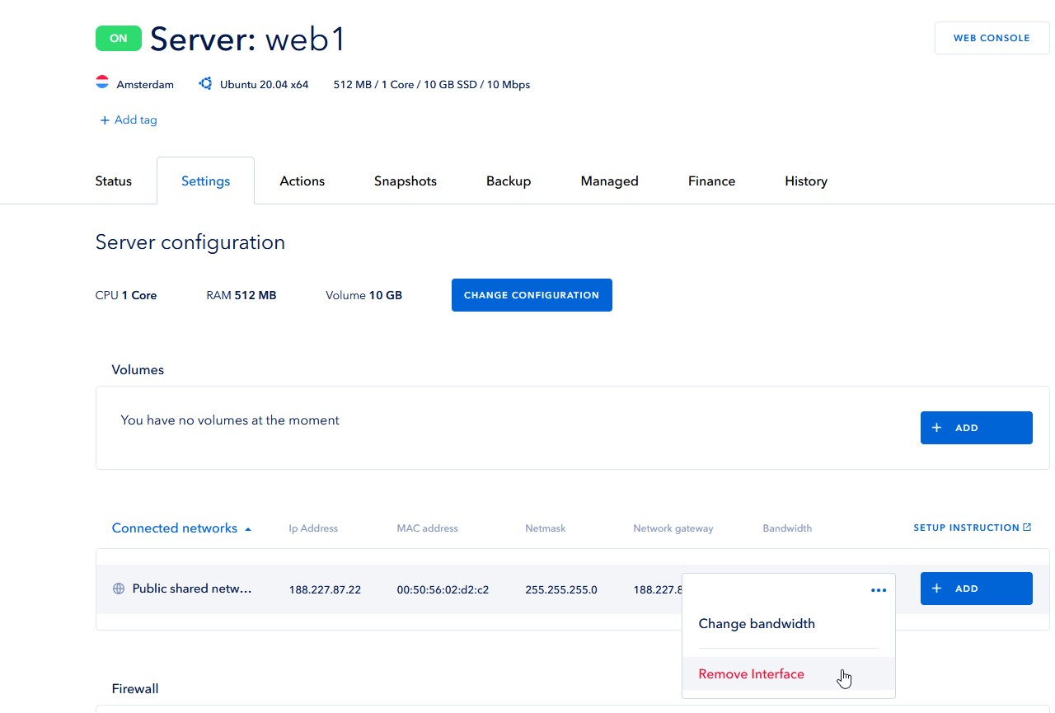Click the green ON status badge
The width and height of the screenshot is (1055, 713).
[119, 38]
